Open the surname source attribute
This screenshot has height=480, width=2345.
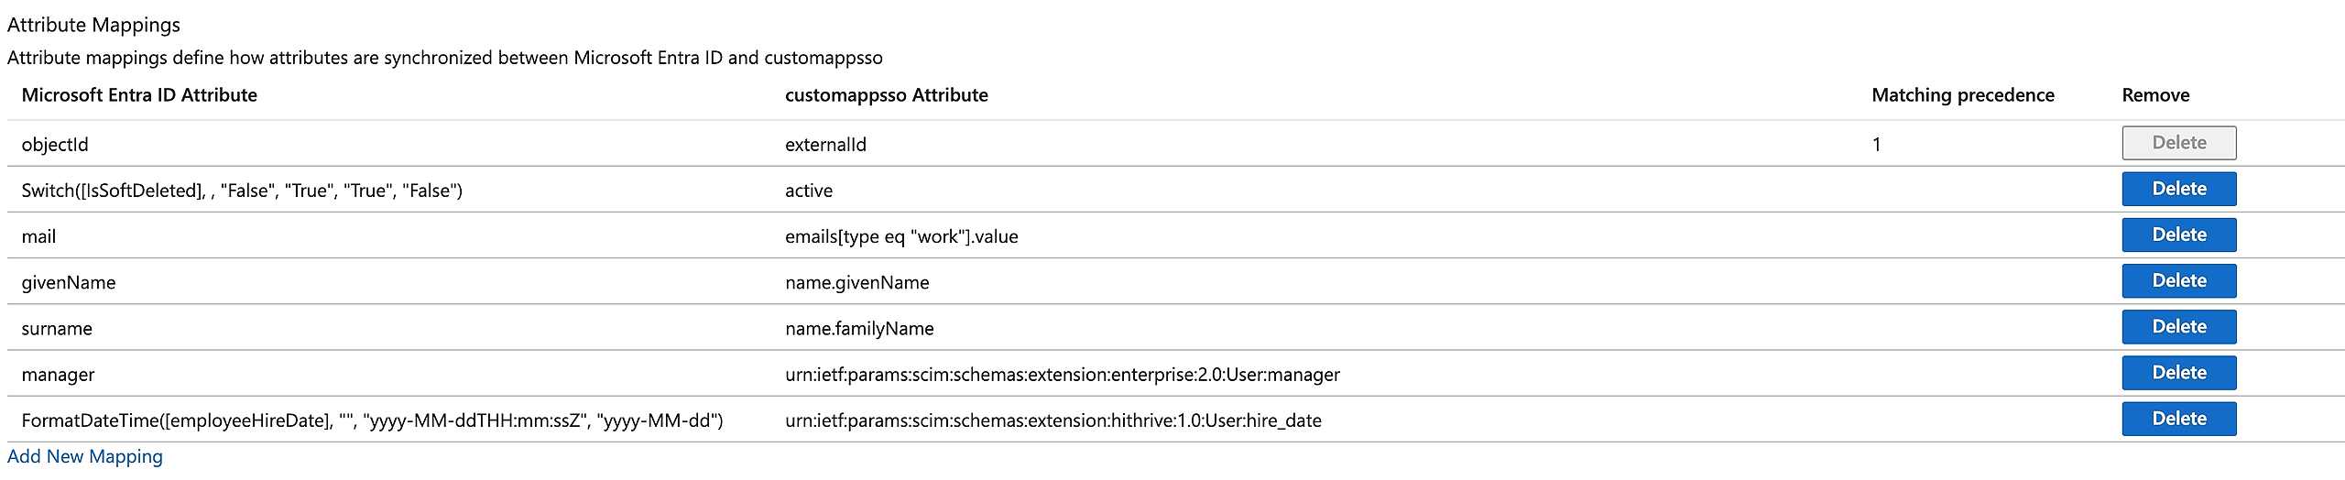(x=57, y=328)
